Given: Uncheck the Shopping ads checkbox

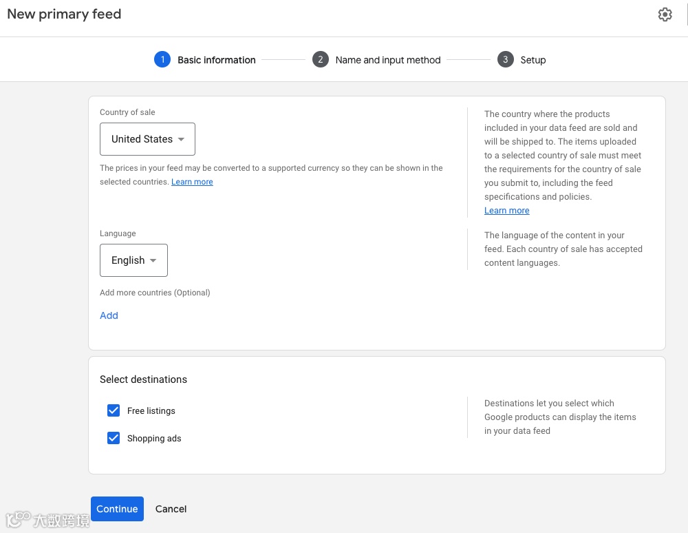Looking at the screenshot, I should tap(114, 439).
